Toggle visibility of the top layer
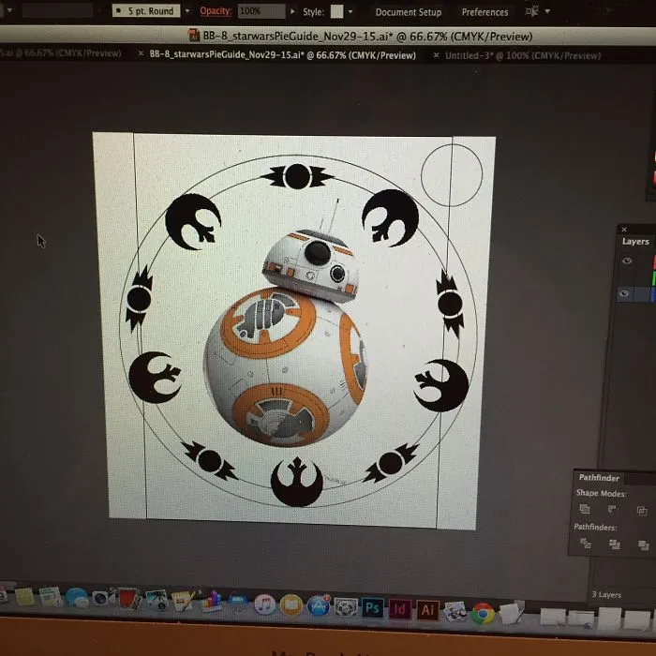This screenshot has height=656, width=656. pos(626,261)
